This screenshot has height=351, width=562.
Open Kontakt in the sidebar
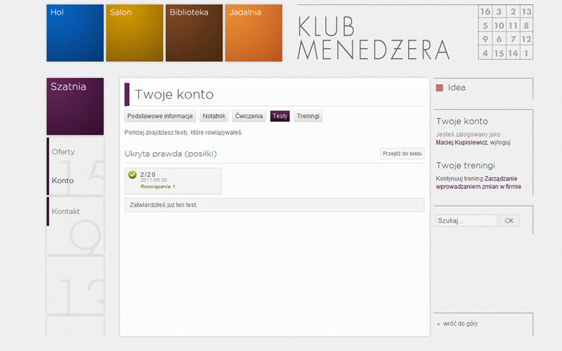[x=65, y=211]
